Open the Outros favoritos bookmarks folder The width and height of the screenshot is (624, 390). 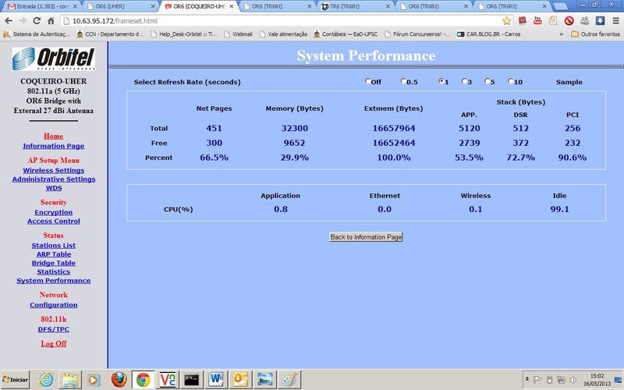point(595,34)
